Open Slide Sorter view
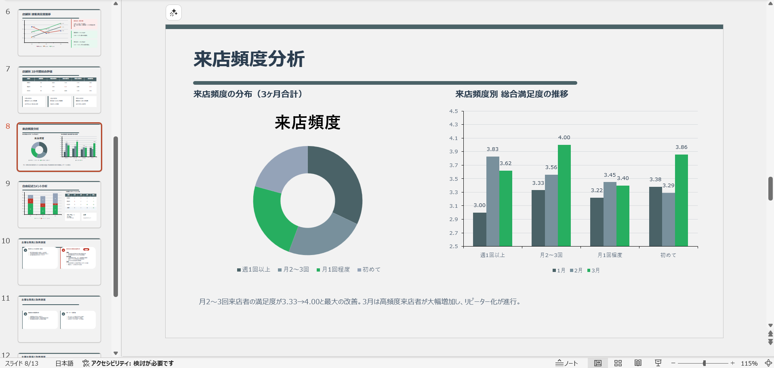 (x=618, y=363)
